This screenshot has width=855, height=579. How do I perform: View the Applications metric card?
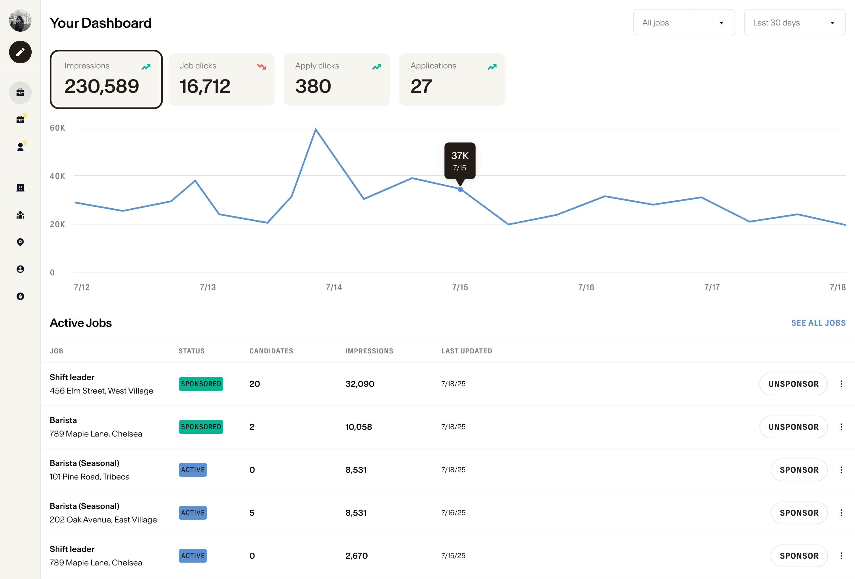coord(452,79)
